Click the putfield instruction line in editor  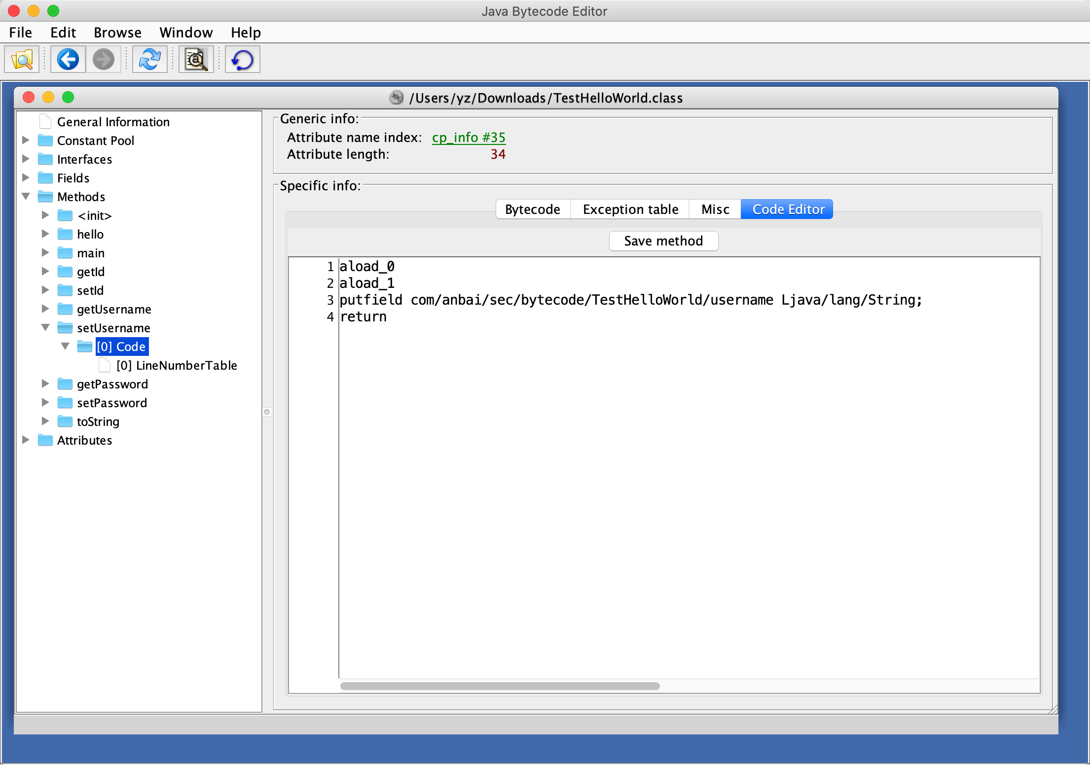pyautogui.click(x=630, y=300)
